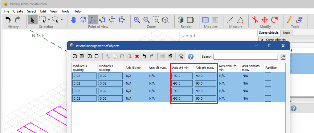Collapse the Scene objects expander
Image resolution: width=314 pixels, height=133 pixels.
(261, 40)
